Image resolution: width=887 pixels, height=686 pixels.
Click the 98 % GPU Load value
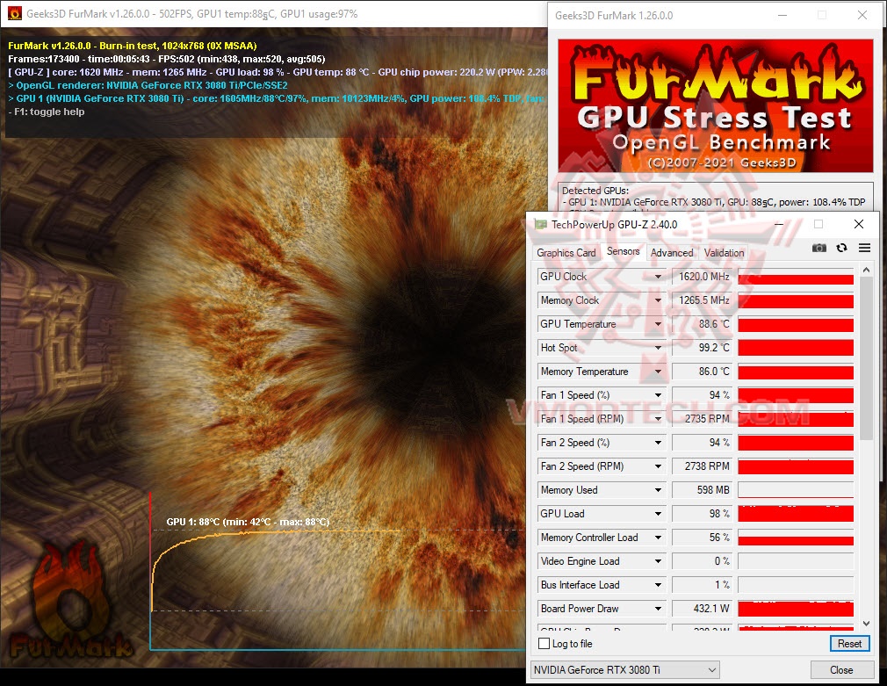point(702,514)
